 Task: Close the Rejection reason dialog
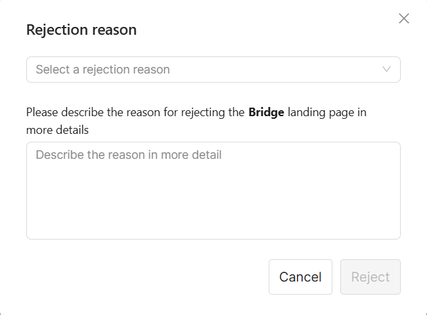(x=404, y=18)
